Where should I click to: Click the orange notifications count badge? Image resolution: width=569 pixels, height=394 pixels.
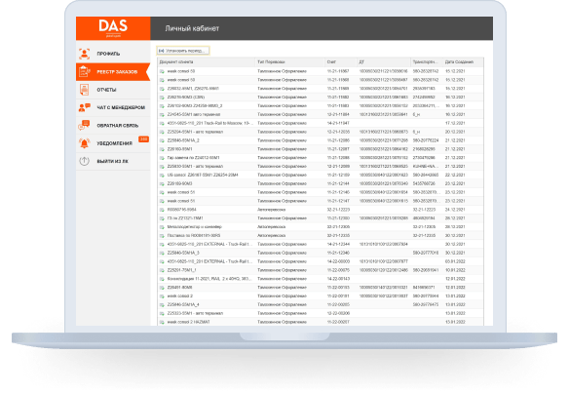coord(143,139)
